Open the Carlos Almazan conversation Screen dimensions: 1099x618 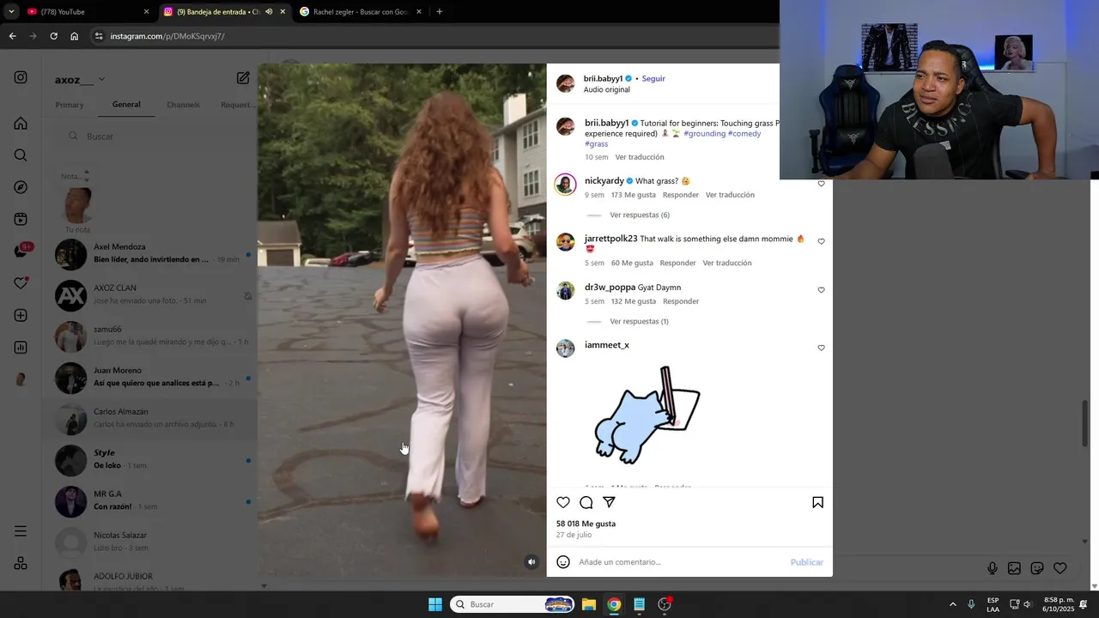[x=150, y=418]
